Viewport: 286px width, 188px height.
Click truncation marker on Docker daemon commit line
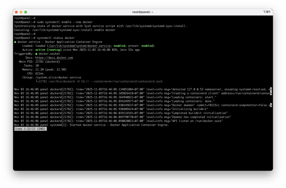pos(271,105)
